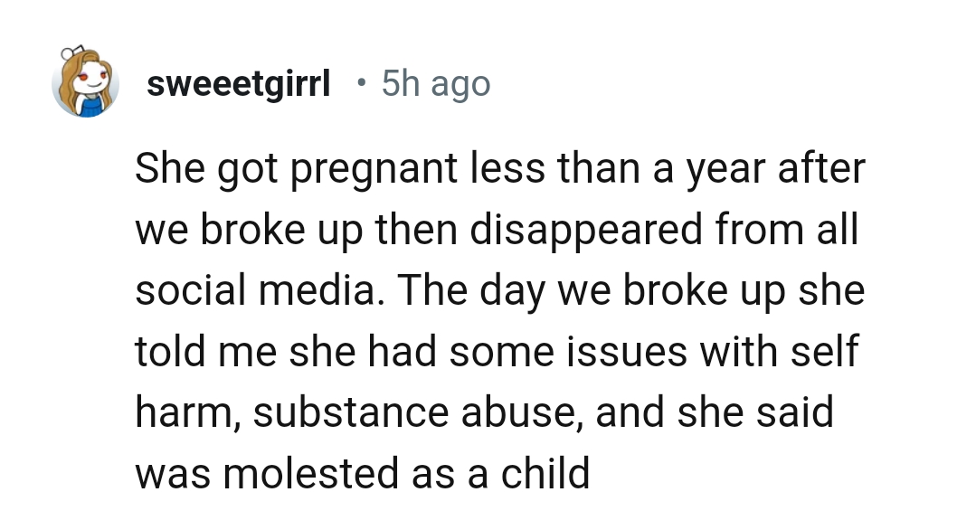This screenshot has width=976, height=530.
Task: Click the sweeetgirrl user avatar
Action: [x=86, y=84]
